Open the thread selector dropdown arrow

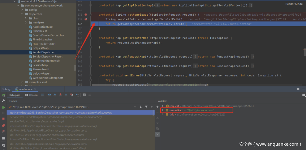151,107
